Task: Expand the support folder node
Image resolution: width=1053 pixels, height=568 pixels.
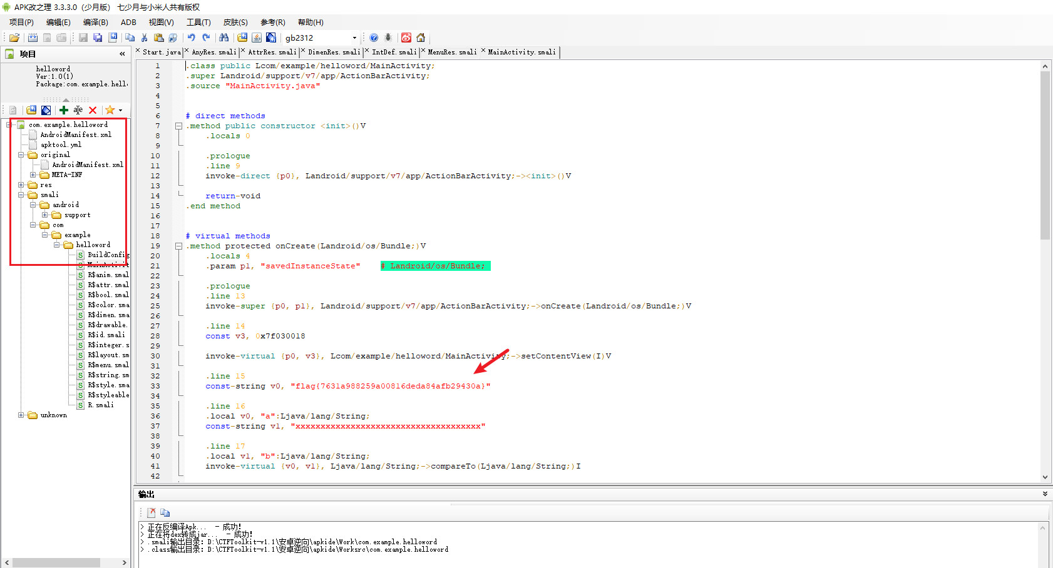Action: click(x=45, y=215)
